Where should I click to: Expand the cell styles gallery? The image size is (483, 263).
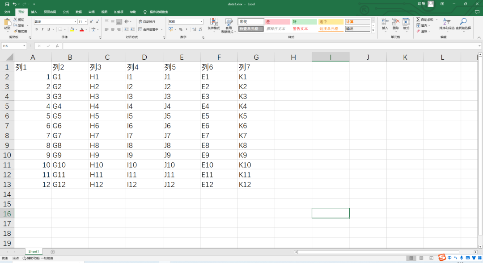(373, 30)
